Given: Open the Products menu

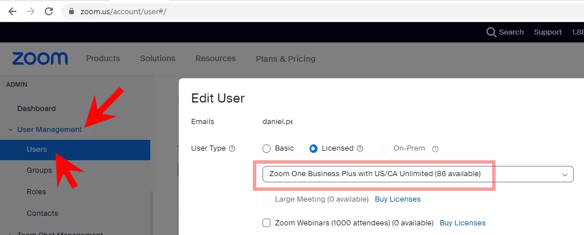Looking at the screenshot, I should click(x=103, y=58).
